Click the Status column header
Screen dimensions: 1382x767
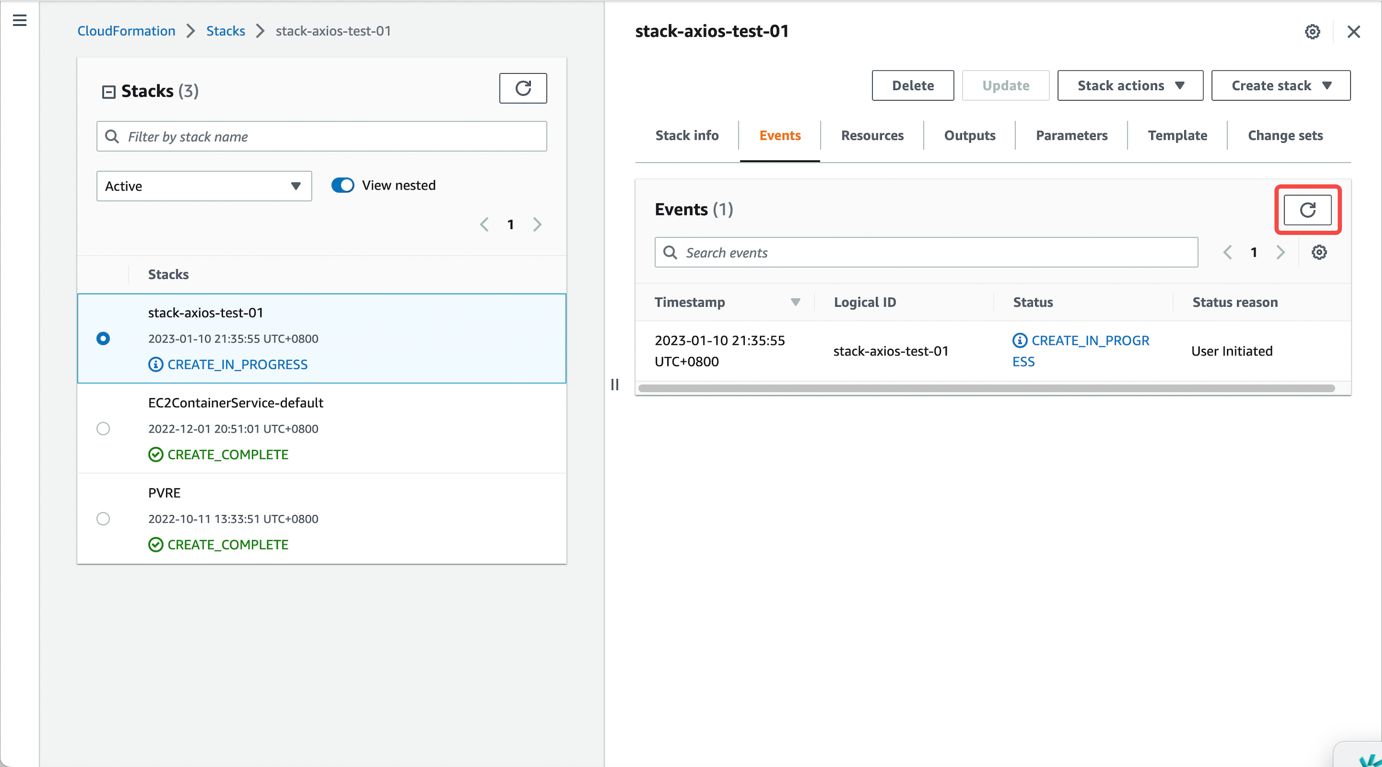point(1033,302)
